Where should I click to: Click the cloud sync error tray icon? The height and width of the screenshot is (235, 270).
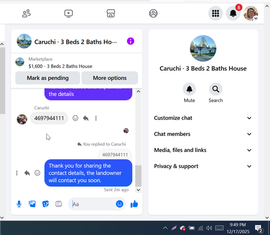[183, 228]
